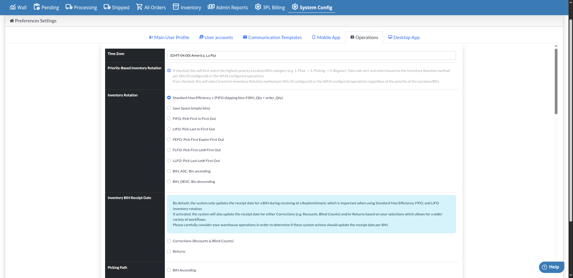Select FIFO: Pick First In First Out
The height and width of the screenshot is (278, 573).
[169, 119]
